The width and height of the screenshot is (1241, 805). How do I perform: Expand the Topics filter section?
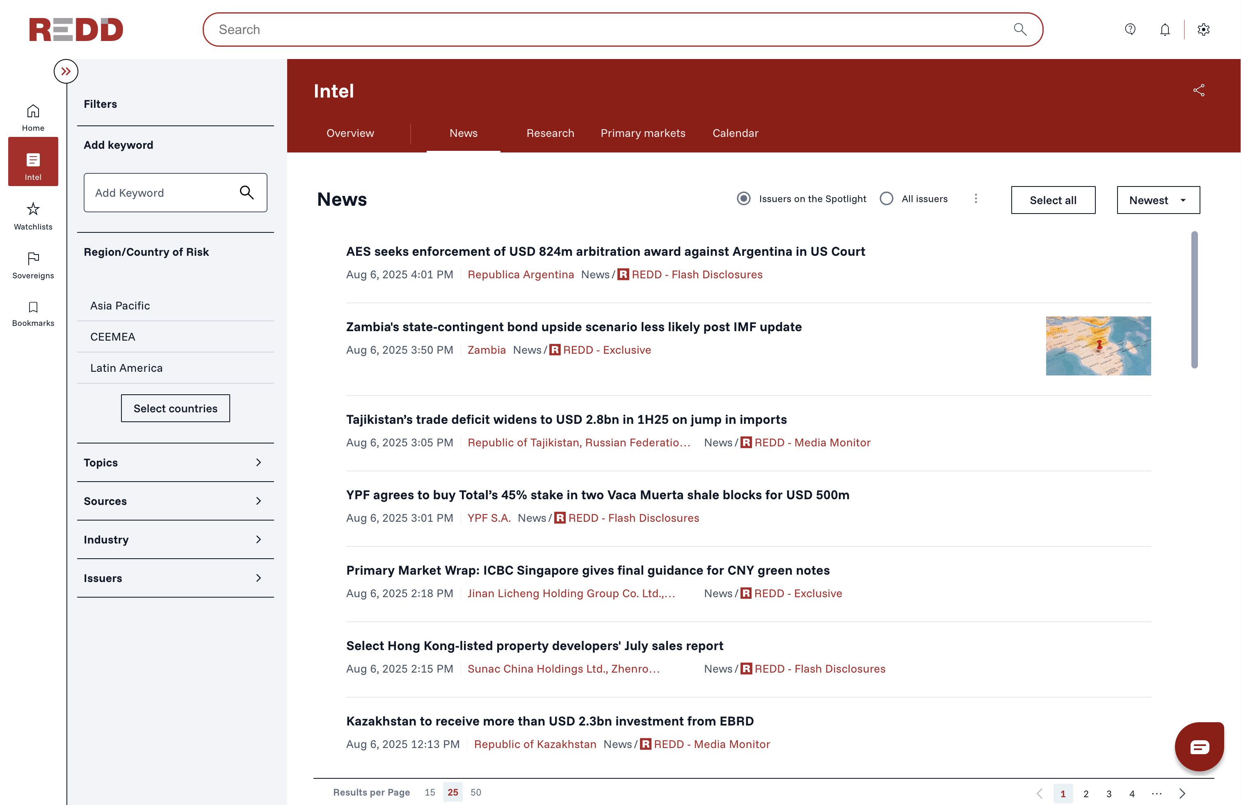(175, 463)
